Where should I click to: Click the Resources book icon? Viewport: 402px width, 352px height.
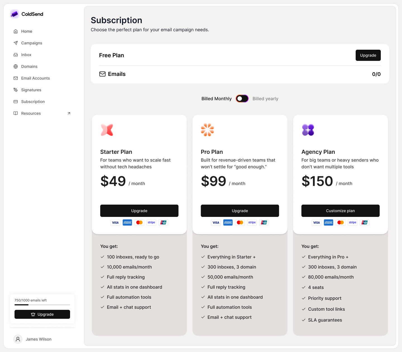(x=16, y=113)
